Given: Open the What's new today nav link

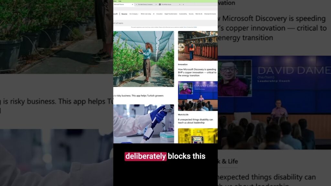Looking at the screenshot, I should (x=146, y=14).
